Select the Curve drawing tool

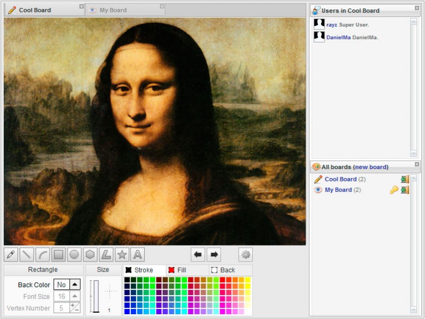[x=43, y=255]
